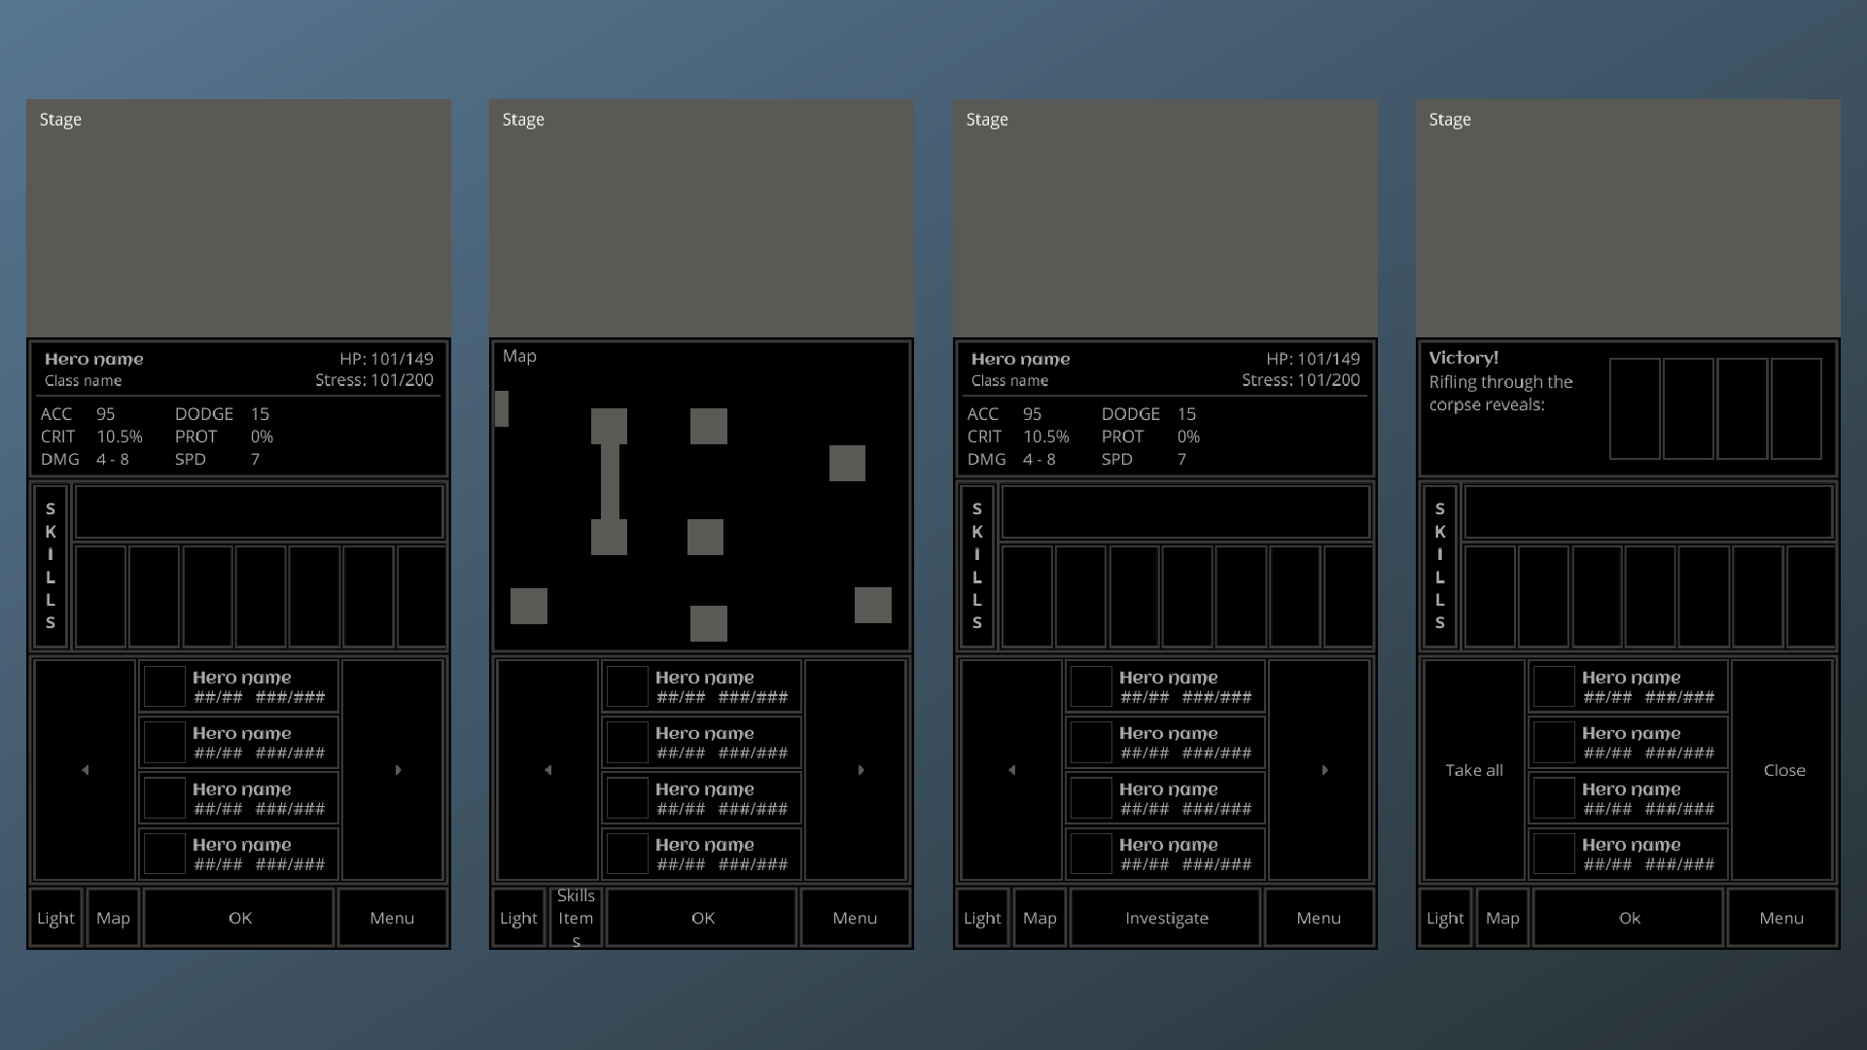This screenshot has height=1050, width=1867.
Task: Click the right chevron in the Investigate panel
Action: [x=1324, y=770]
